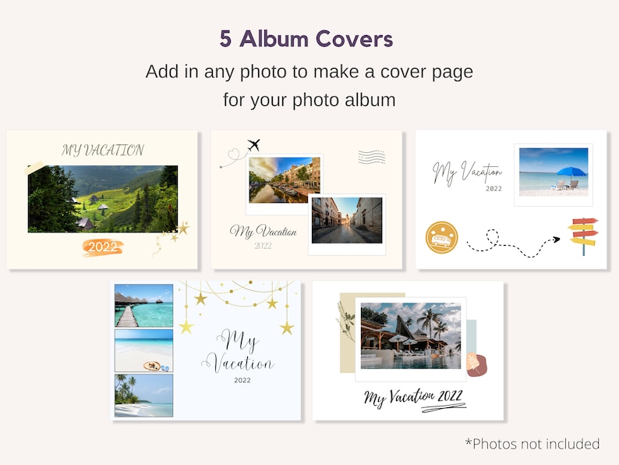Select the cobblestone street photo
The image size is (619, 465).
click(347, 221)
